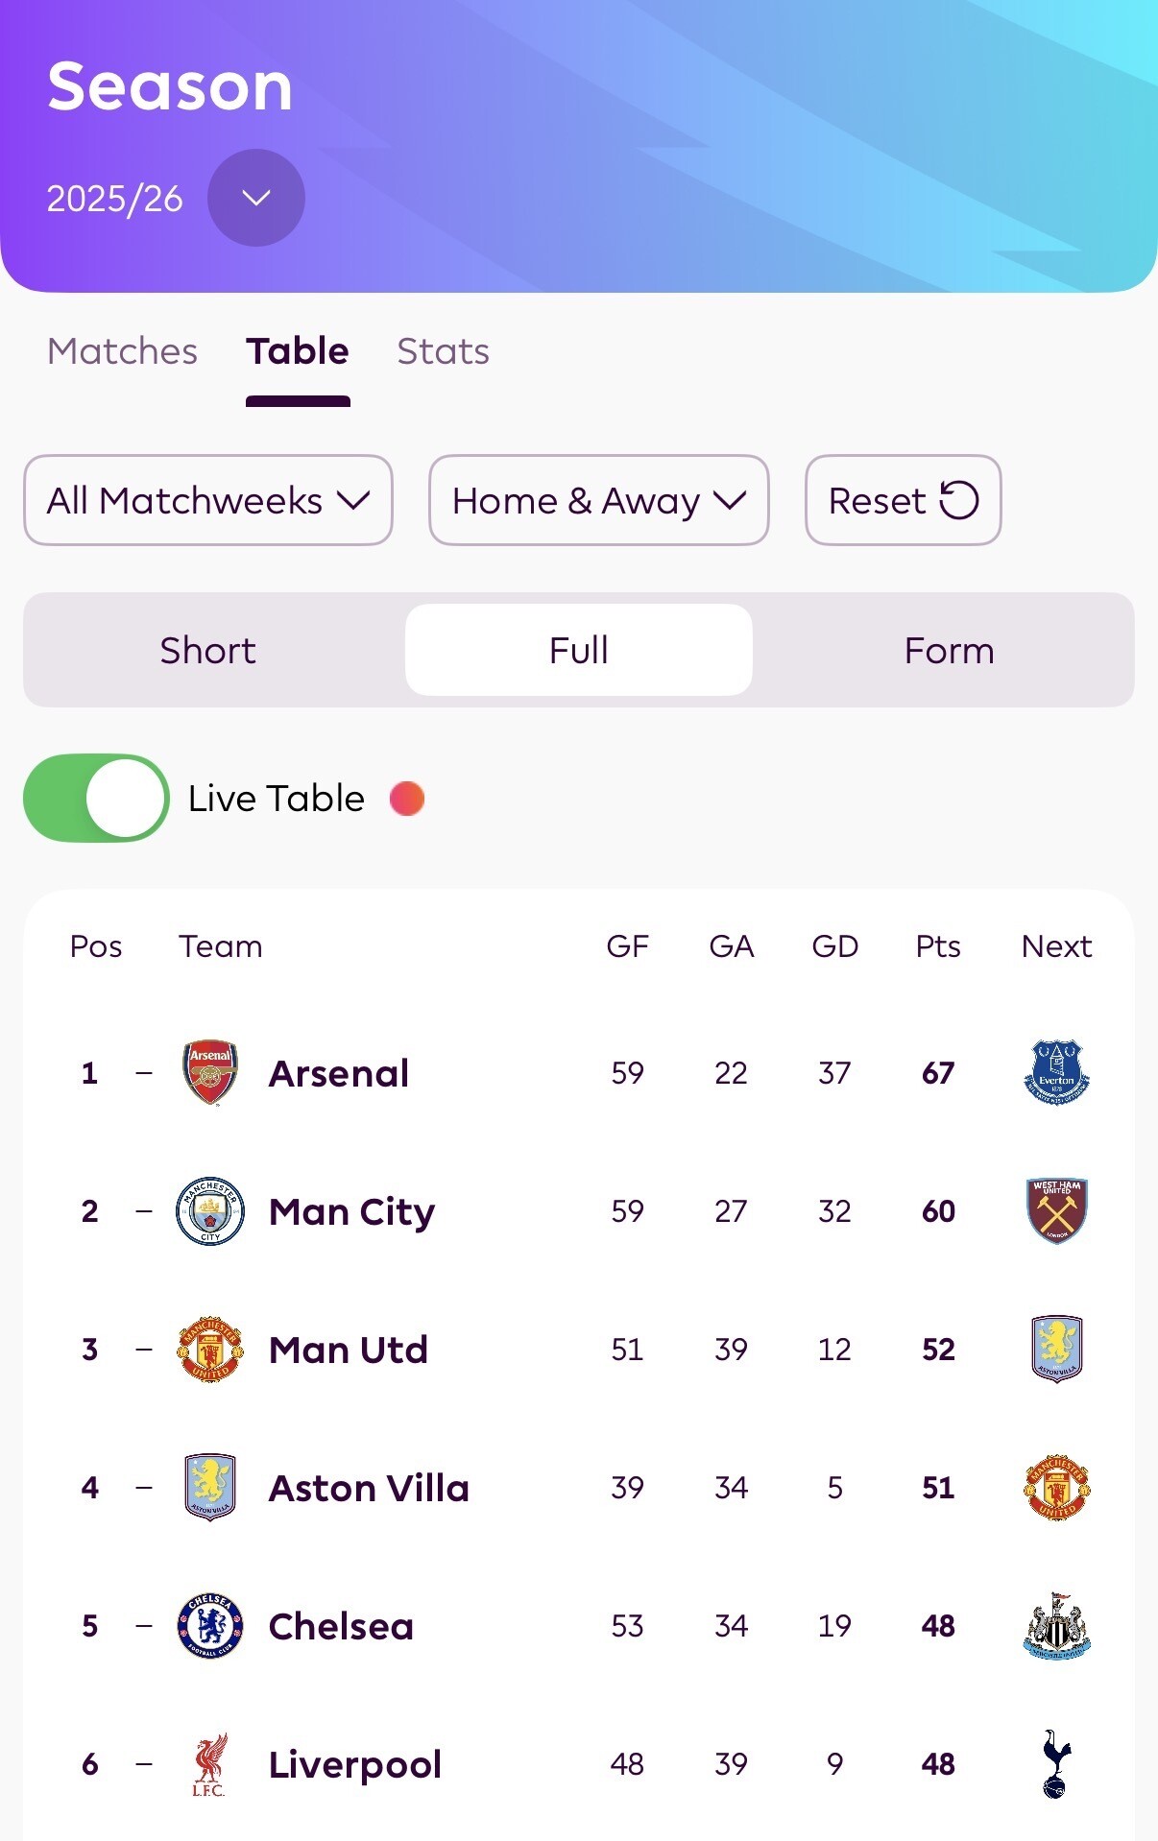Open the Home & Away filter

(598, 500)
